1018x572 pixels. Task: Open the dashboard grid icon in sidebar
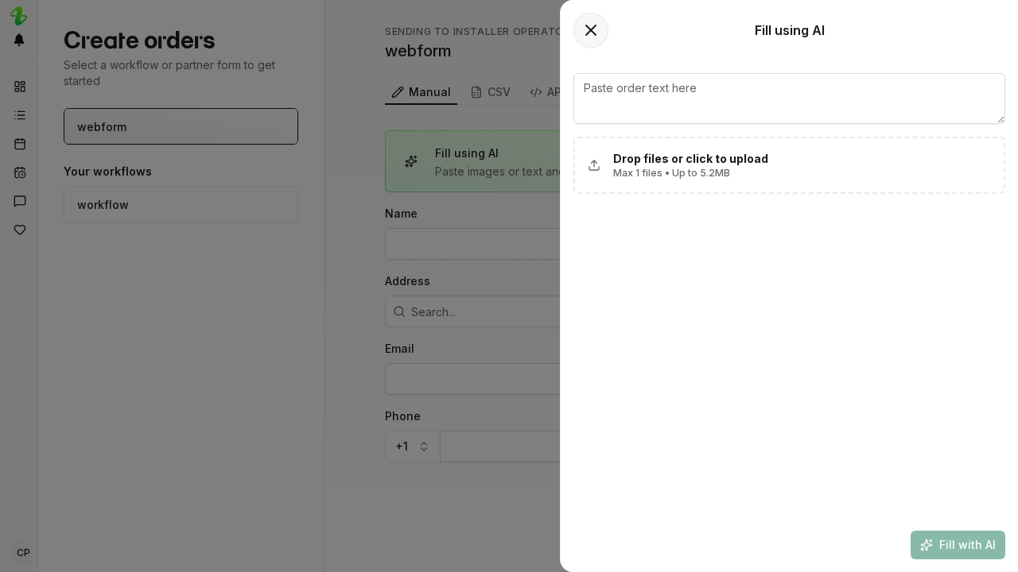pyautogui.click(x=20, y=87)
